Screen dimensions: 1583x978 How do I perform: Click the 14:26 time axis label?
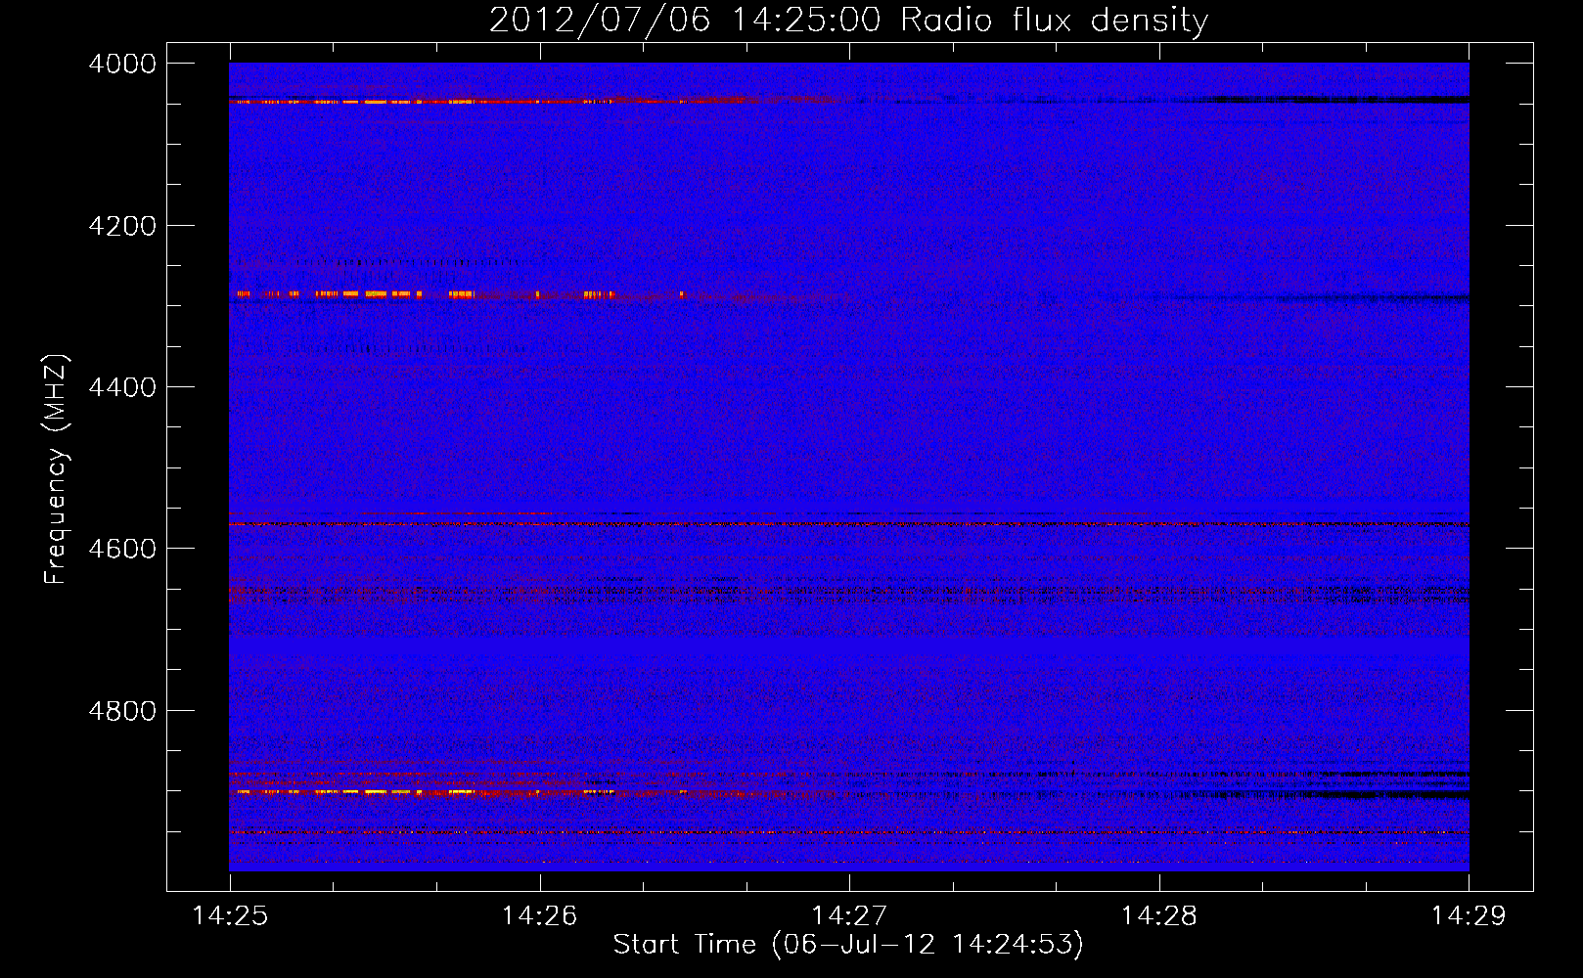point(539,915)
